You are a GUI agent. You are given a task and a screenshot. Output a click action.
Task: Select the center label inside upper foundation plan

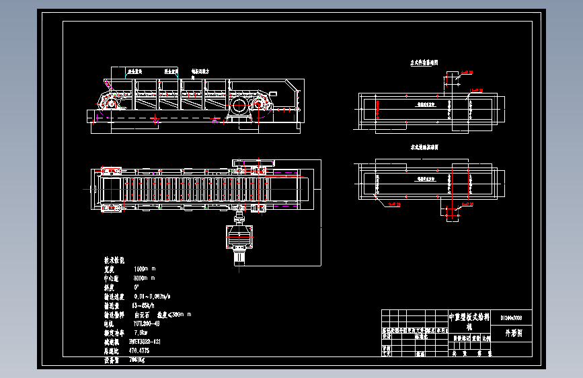pyautogui.click(x=426, y=105)
